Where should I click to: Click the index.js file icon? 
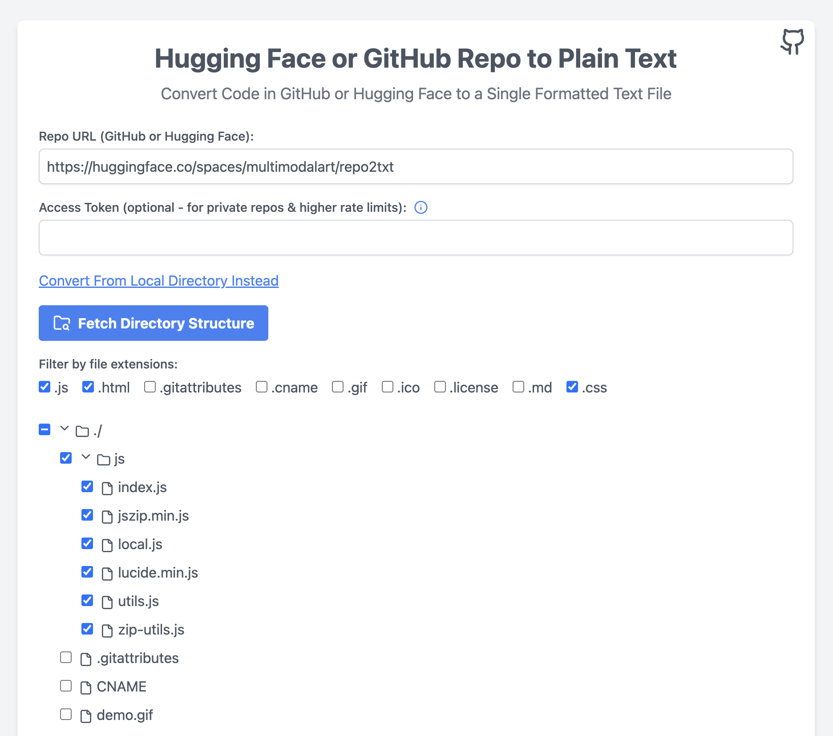(x=107, y=488)
